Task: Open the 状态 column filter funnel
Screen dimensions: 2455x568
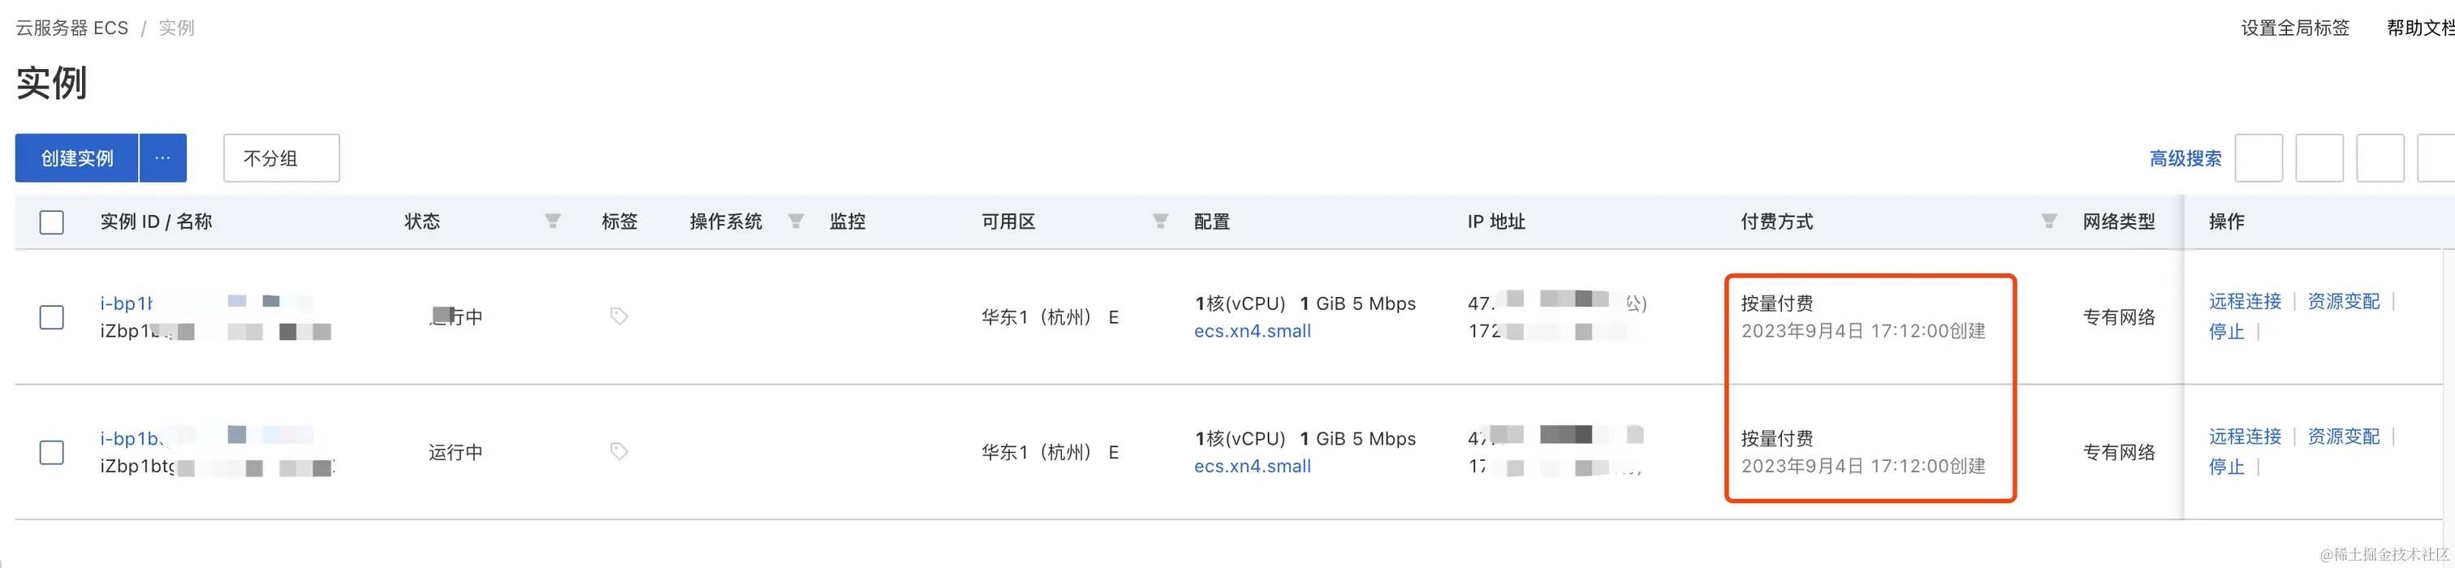Action: [x=553, y=220]
